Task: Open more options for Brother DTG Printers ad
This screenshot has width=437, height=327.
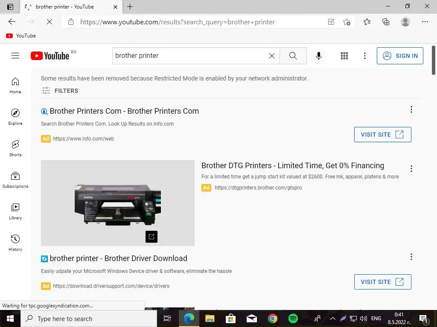Action: coord(411,169)
